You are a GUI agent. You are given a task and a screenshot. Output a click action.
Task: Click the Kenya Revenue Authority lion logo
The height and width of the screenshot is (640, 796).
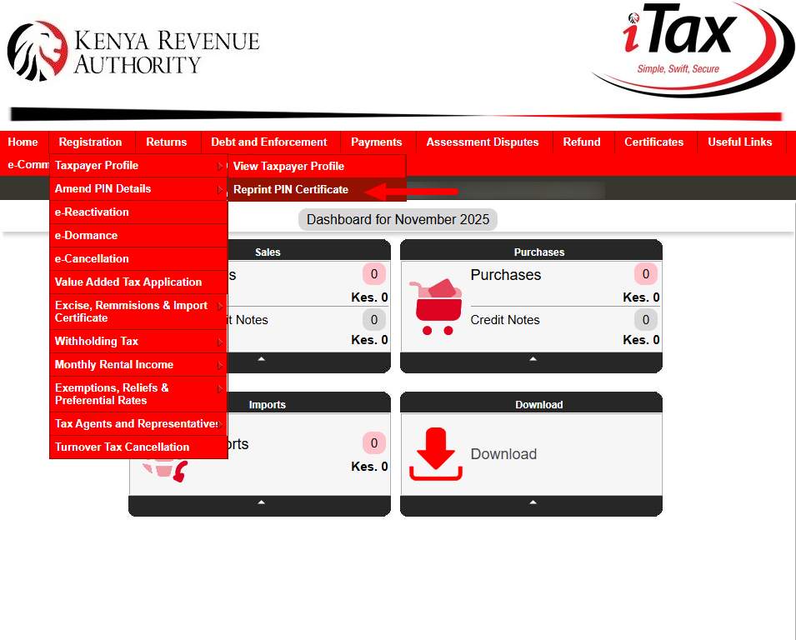point(37,52)
